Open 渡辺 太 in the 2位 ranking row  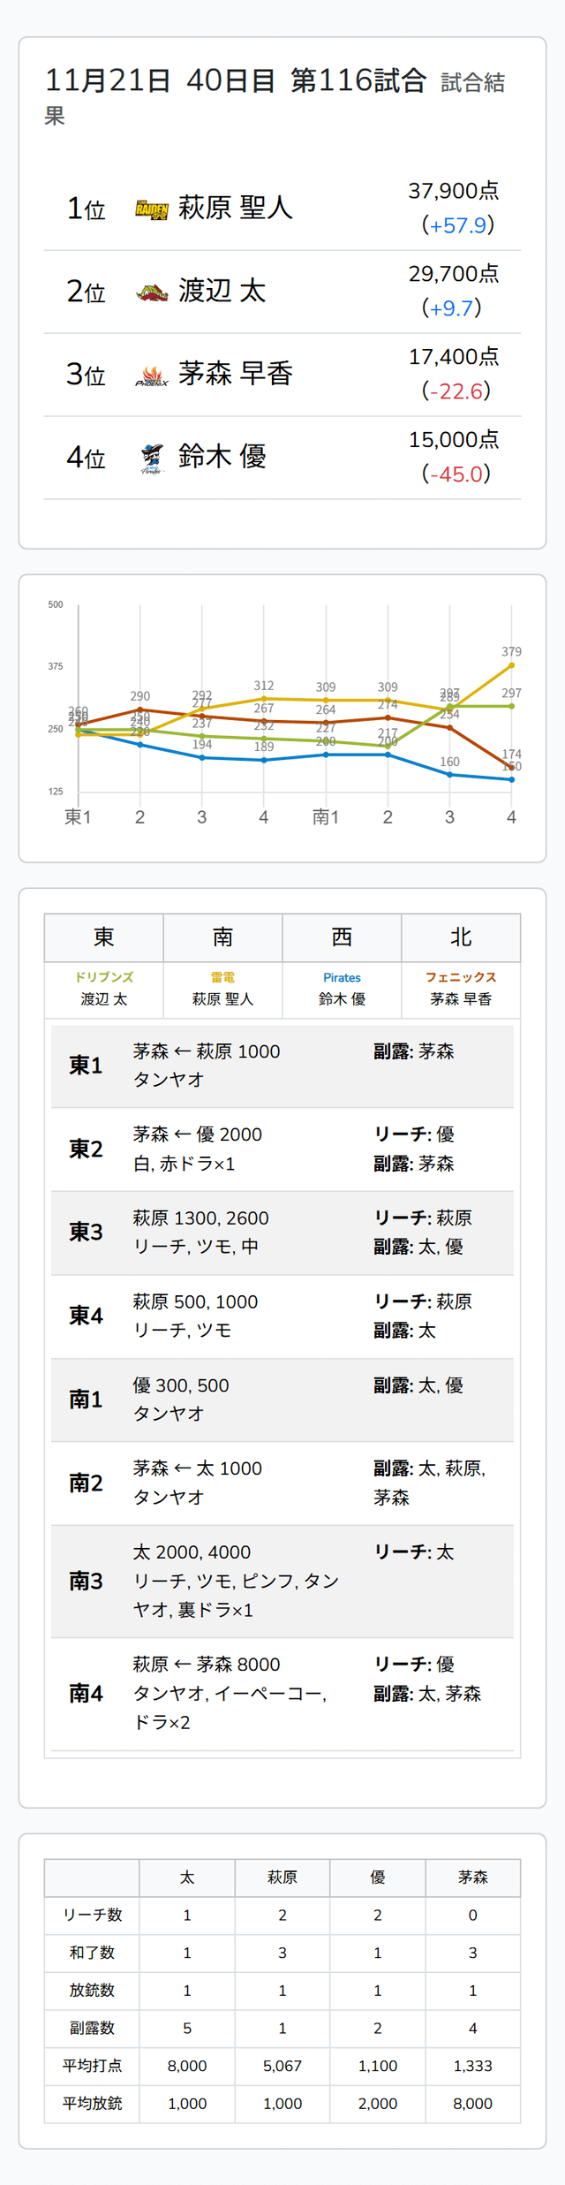[222, 291]
